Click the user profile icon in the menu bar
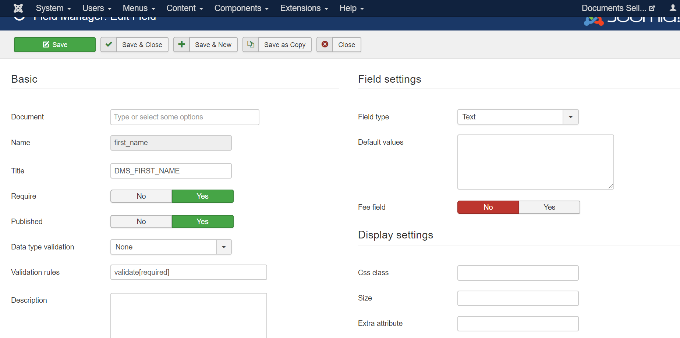 tap(673, 8)
